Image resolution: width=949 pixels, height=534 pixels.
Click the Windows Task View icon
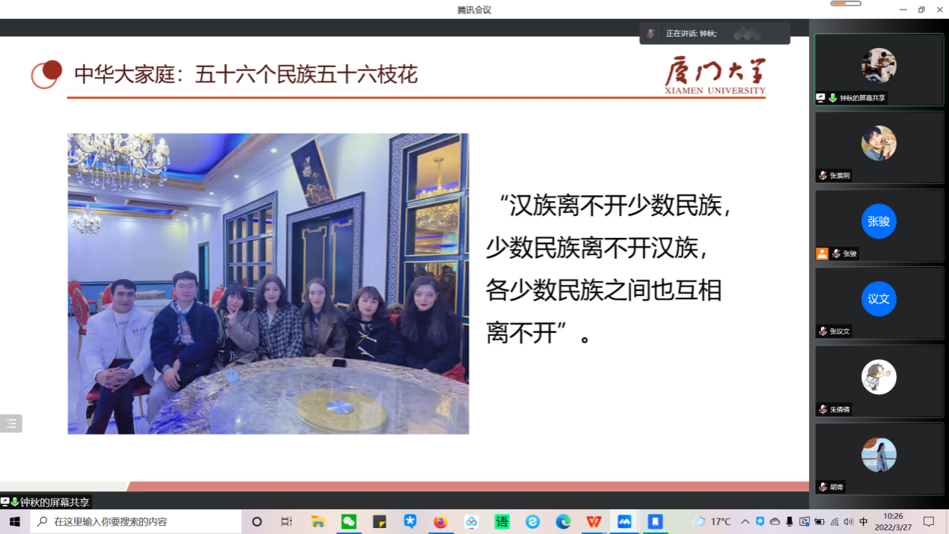coord(287,521)
